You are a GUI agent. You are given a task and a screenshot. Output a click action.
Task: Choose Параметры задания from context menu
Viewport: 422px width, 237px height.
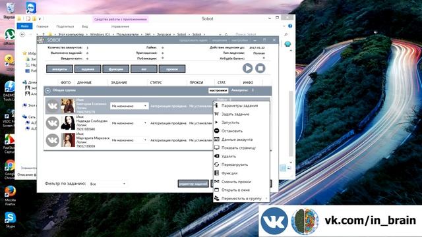pos(241,105)
